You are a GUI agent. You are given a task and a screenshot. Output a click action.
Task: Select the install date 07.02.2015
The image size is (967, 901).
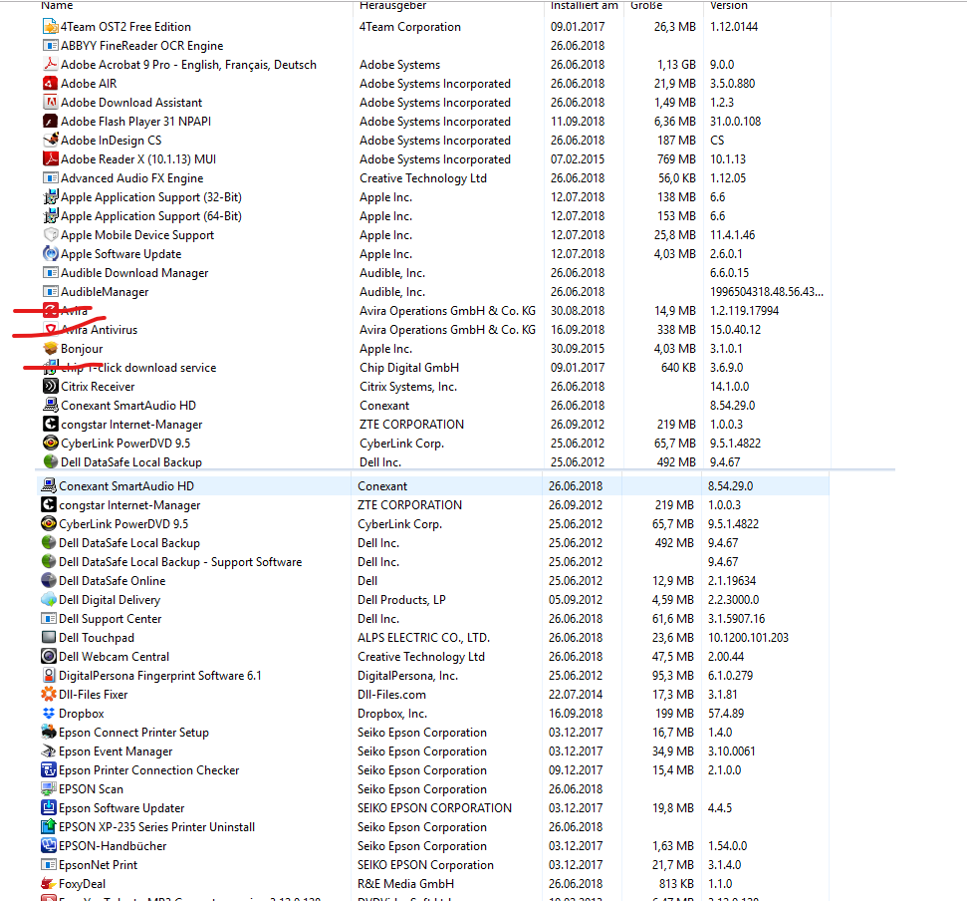tap(578, 159)
